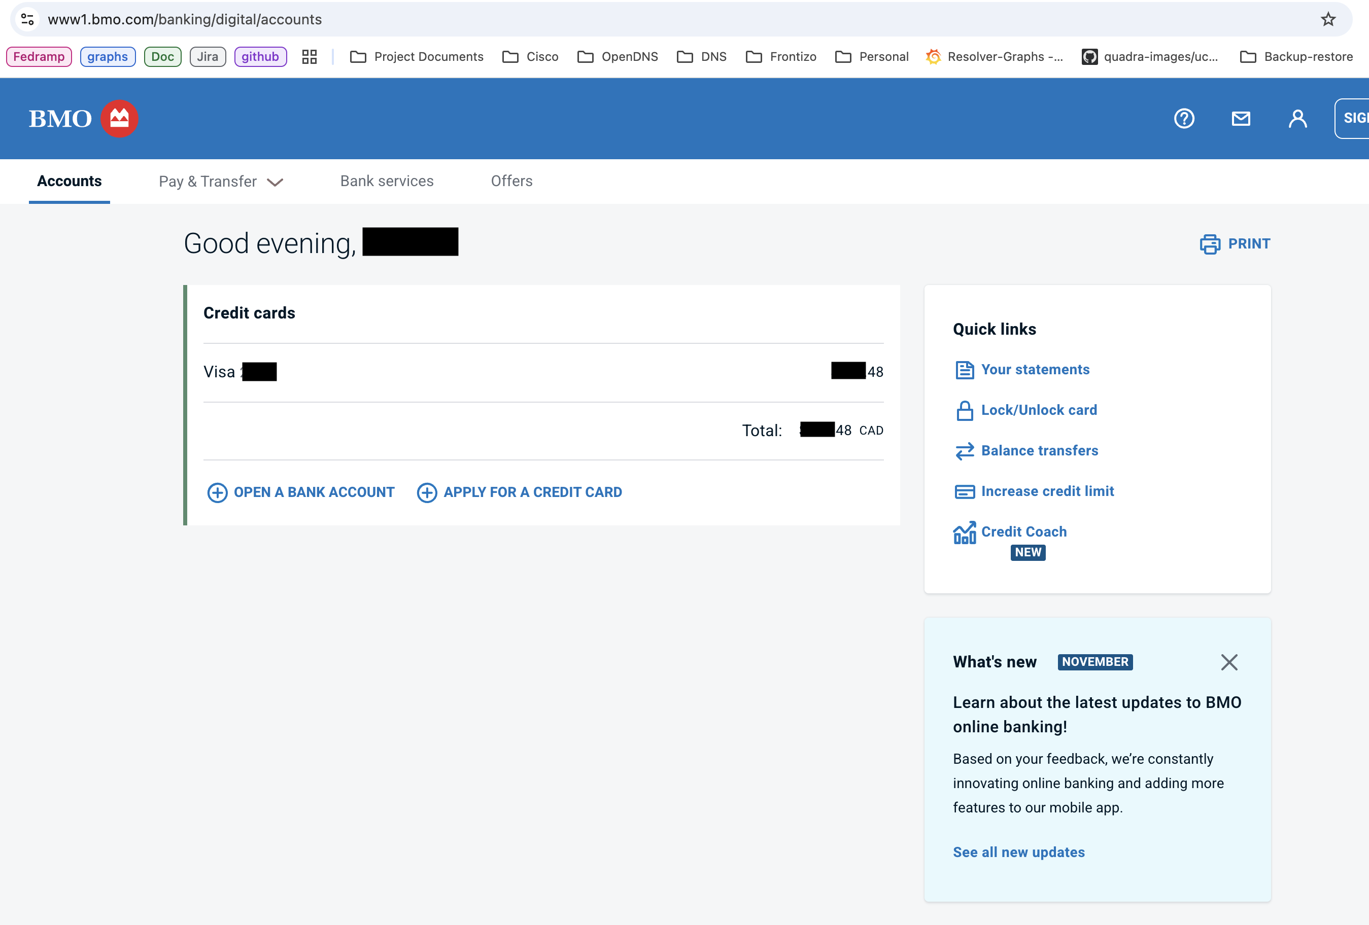Click Apply for a Credit Card link

pyautogui.click(x=532, y=492)
